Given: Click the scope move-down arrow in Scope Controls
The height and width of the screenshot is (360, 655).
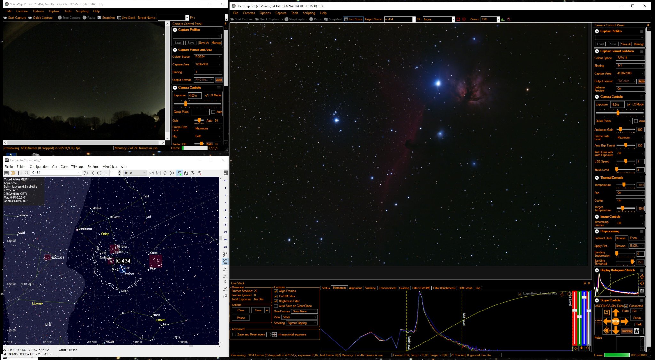Looking at the screenshot, I should [x=616, y=330].
